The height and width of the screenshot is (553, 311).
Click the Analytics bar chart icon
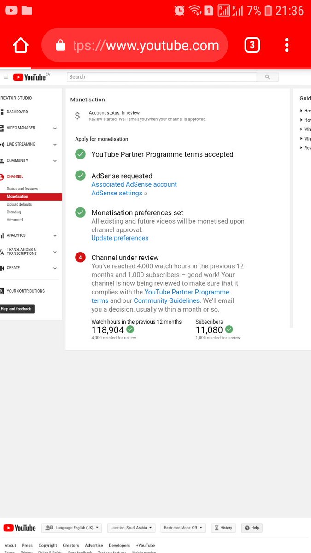click(2, 235)
